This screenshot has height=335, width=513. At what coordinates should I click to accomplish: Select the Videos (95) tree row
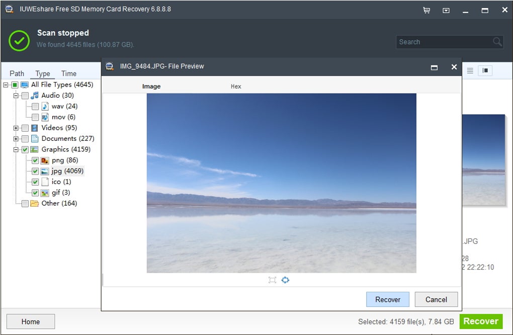[59, 128]
